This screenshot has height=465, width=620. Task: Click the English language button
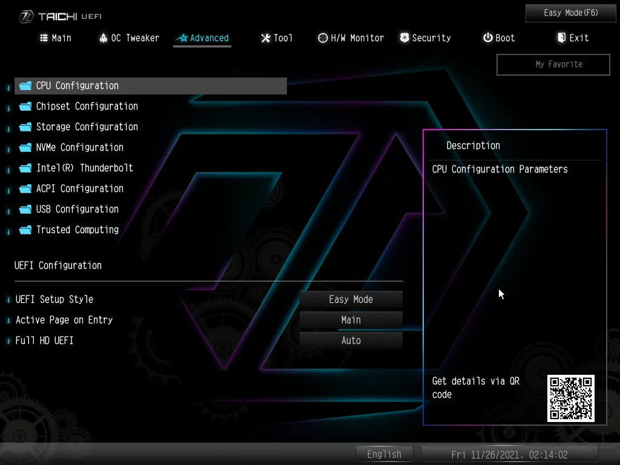coord(384,454)
